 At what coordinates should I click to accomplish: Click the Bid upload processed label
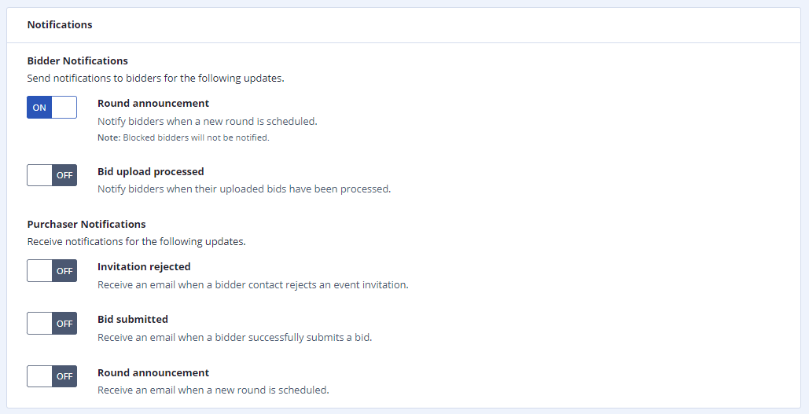[151, 172]
